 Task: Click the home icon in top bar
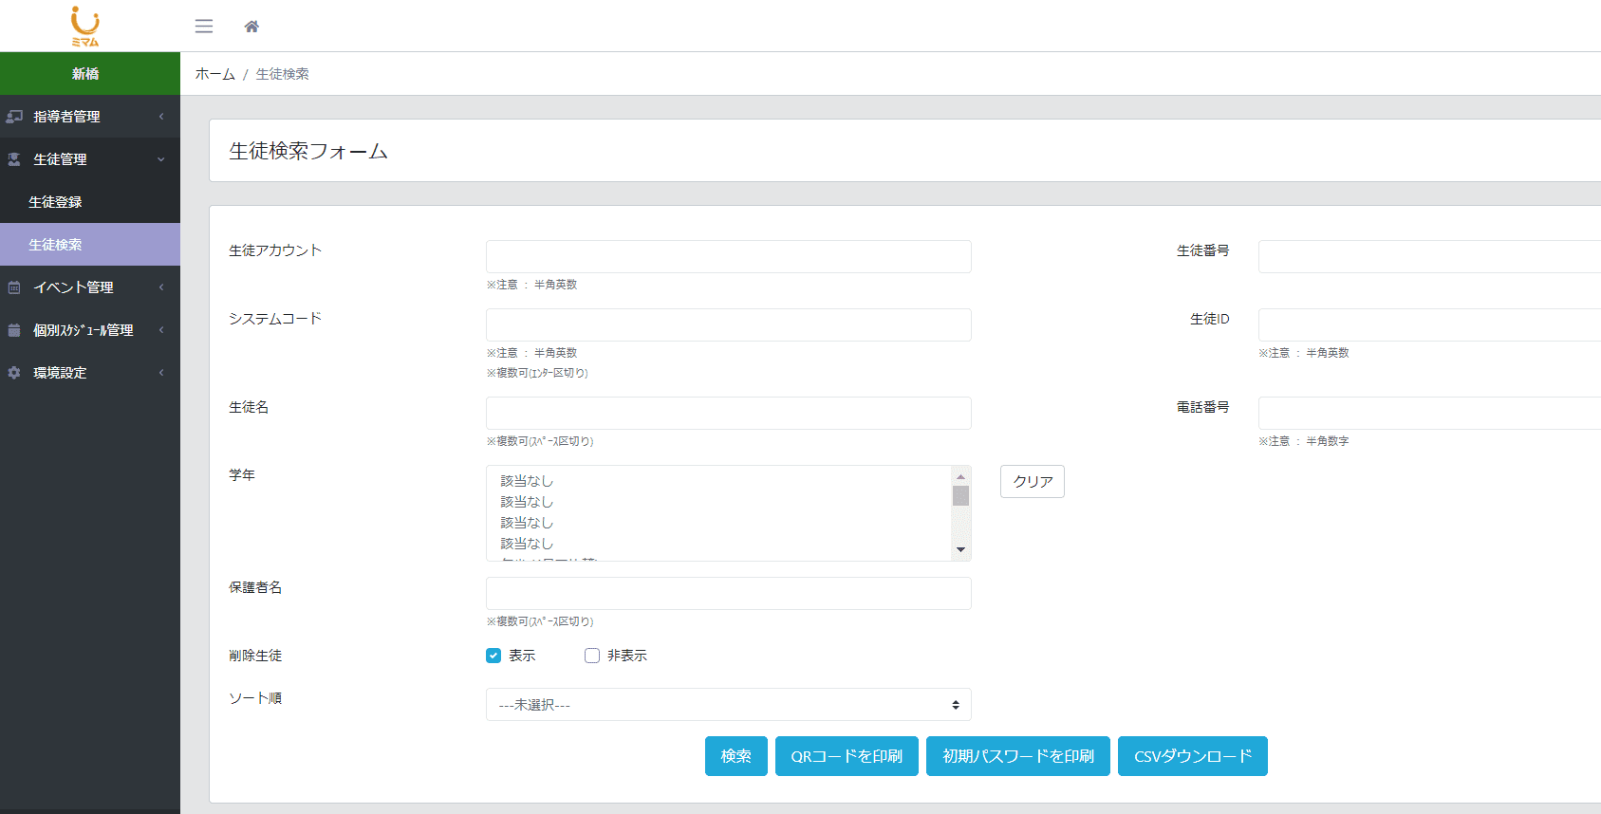pyautogui.click(x=251, y=27)
